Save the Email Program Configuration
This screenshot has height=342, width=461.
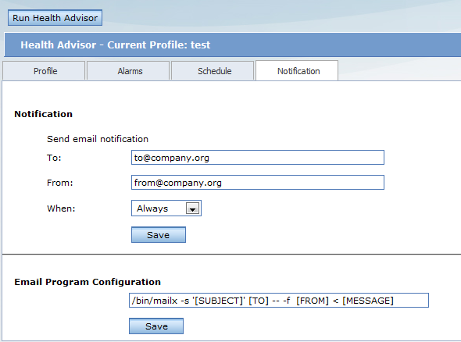156,326
